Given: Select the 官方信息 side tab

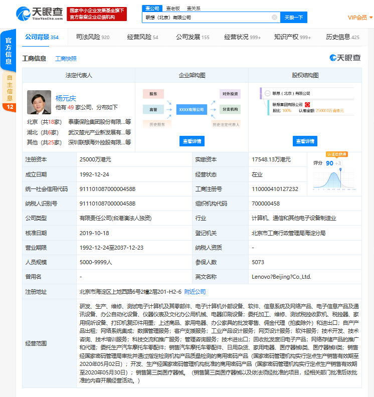Looking at the screenshot, I should point(9,51).
